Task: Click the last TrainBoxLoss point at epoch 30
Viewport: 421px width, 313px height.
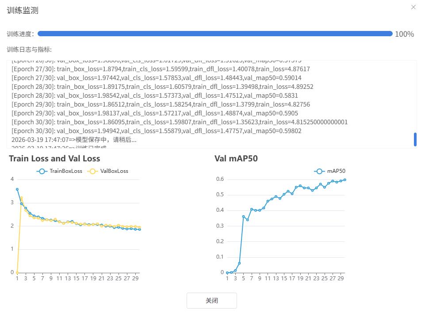Action: 140,229
